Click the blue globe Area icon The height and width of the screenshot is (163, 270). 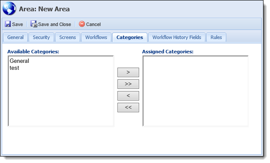(9, 9)
